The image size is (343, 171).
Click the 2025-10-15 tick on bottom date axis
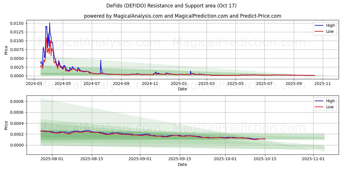pos(265,159)
